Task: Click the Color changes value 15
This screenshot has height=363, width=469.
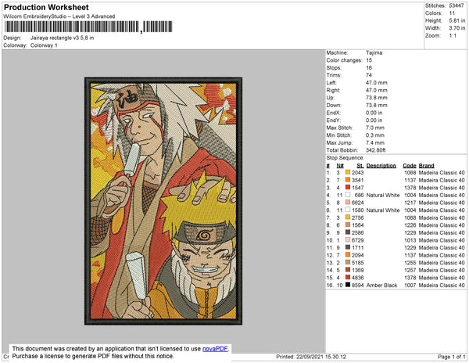Action: [x=369, y=60]
